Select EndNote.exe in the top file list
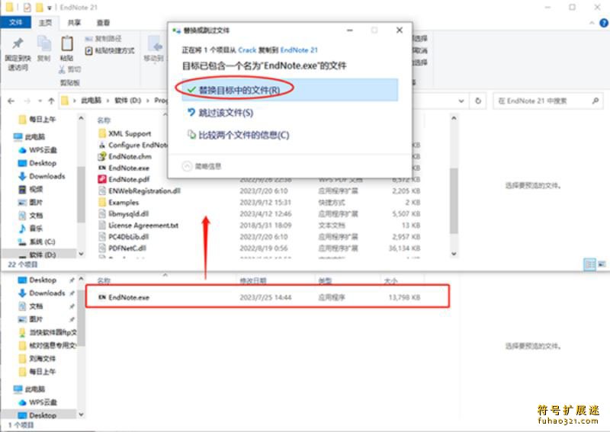The image size is (610, 432). click(x=124, y=168)
